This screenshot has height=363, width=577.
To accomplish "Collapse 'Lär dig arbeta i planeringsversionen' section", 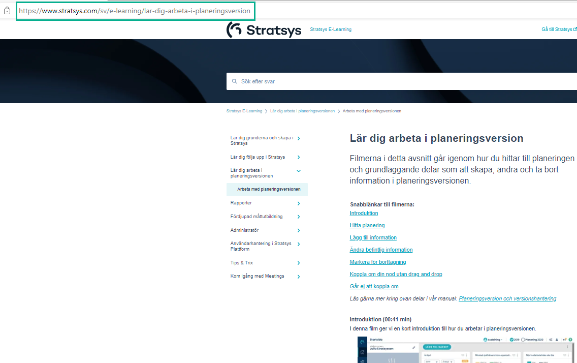I will pos(298,171).
